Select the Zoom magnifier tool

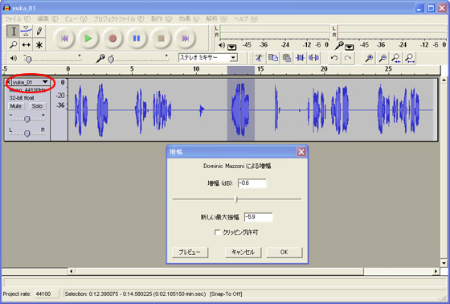13,44
